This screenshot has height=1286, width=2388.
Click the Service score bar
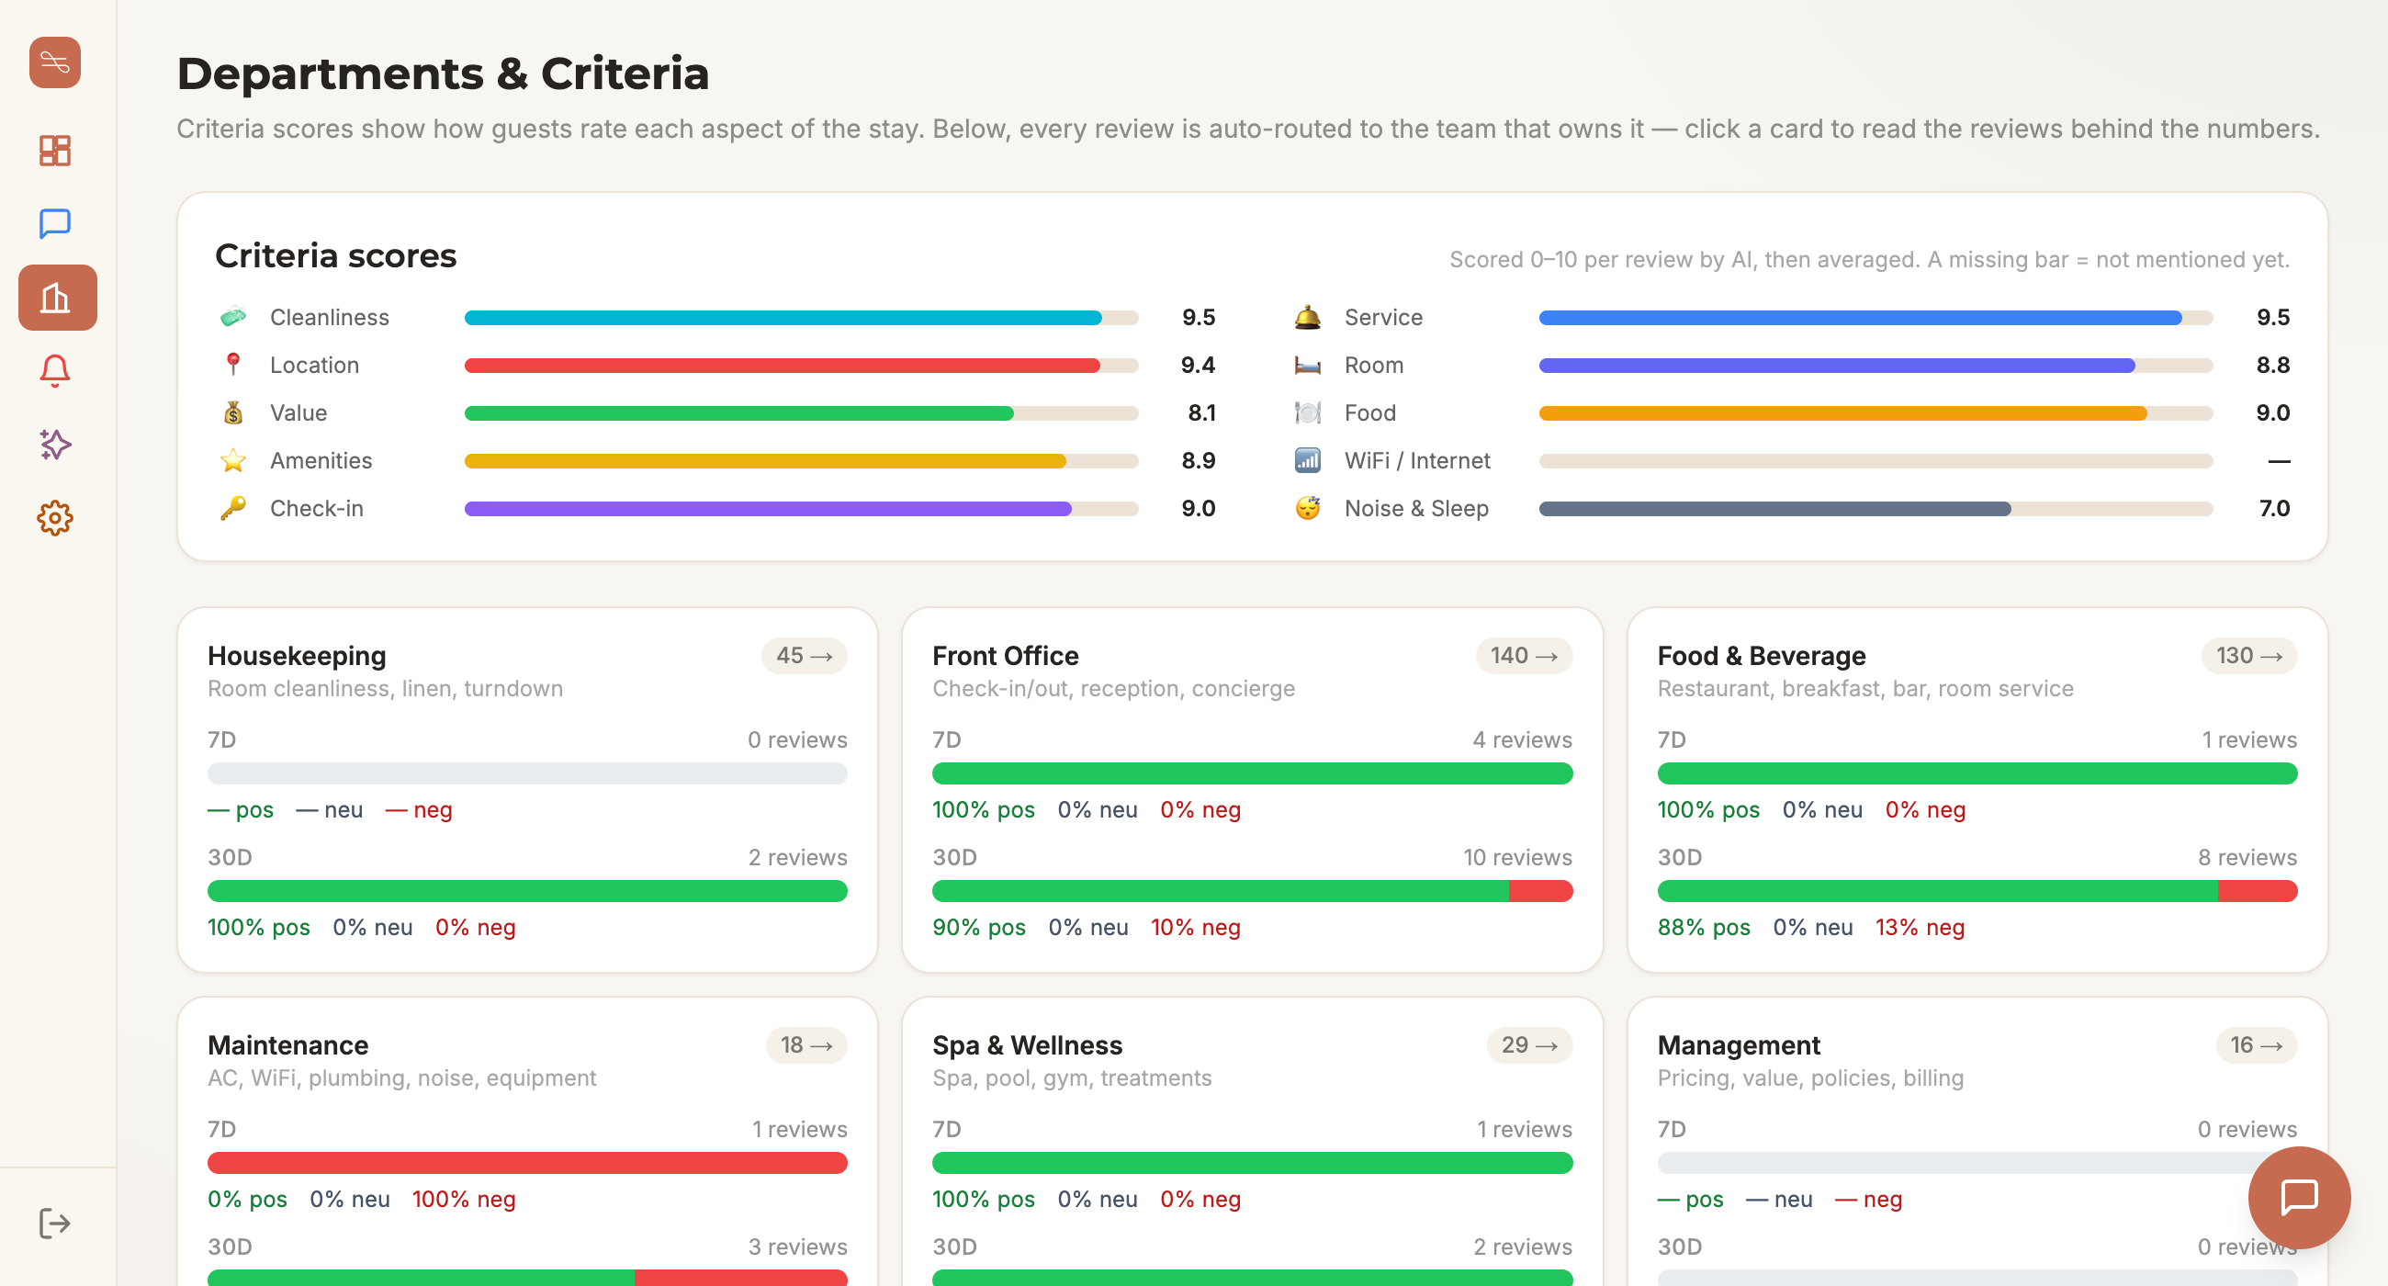1875,318
